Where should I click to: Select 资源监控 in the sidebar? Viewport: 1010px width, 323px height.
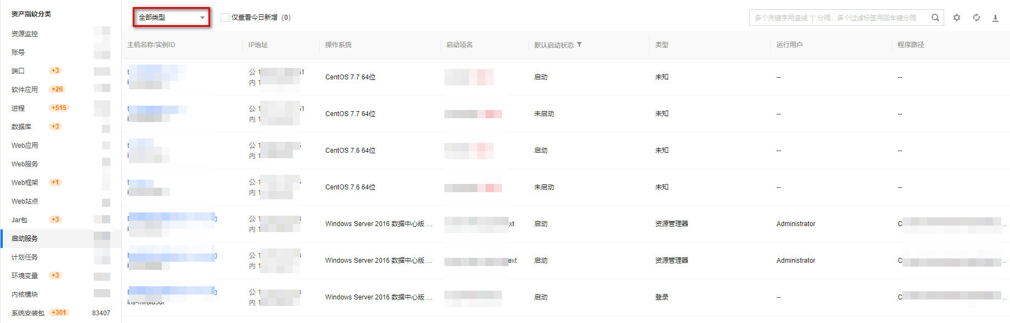25,34
